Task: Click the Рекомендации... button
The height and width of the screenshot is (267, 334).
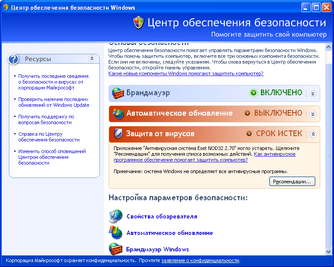Action: pyautogui.click(x=292, y=182)
